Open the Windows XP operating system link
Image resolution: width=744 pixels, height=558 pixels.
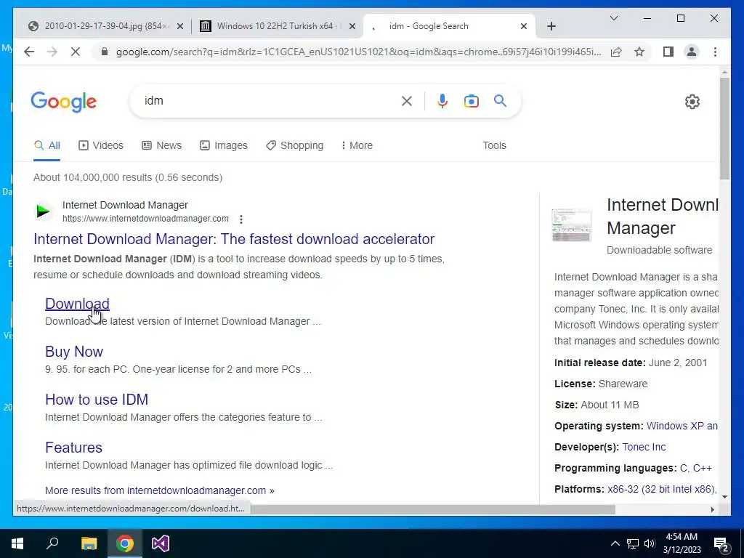[x=682, y=426]
